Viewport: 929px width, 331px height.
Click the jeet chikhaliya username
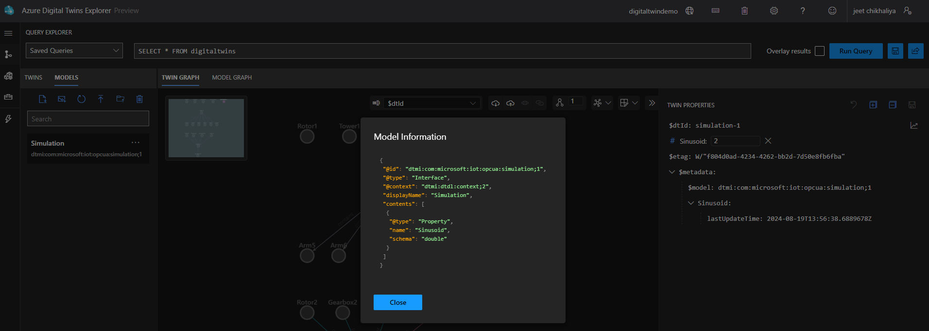[874, 11]
